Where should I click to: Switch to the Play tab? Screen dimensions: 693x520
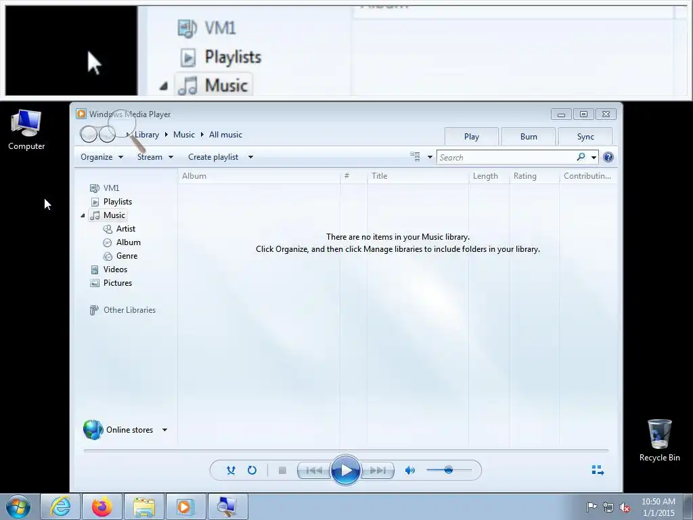472,137
